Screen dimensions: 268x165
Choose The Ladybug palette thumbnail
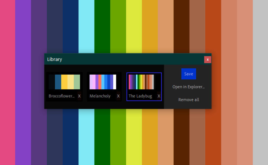click(141, 82)
